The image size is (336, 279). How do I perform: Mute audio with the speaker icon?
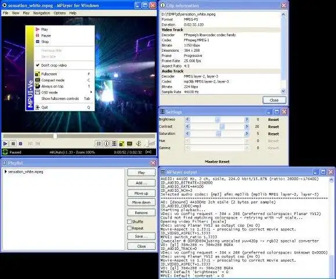[x=139, y=144]
